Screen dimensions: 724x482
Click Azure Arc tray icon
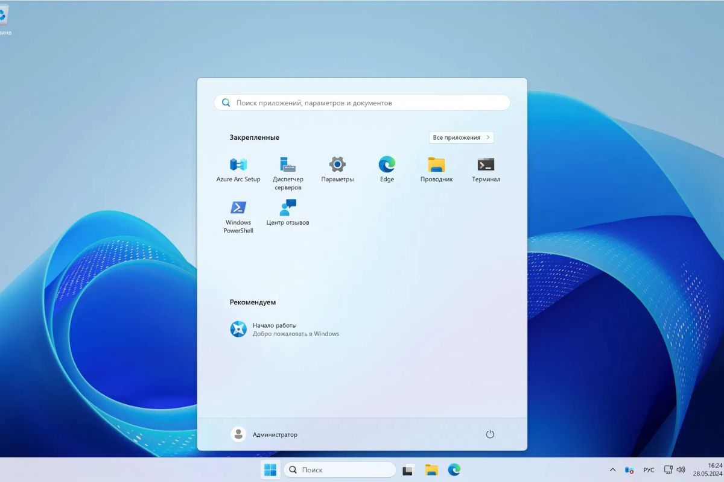(x=629, y=470)
